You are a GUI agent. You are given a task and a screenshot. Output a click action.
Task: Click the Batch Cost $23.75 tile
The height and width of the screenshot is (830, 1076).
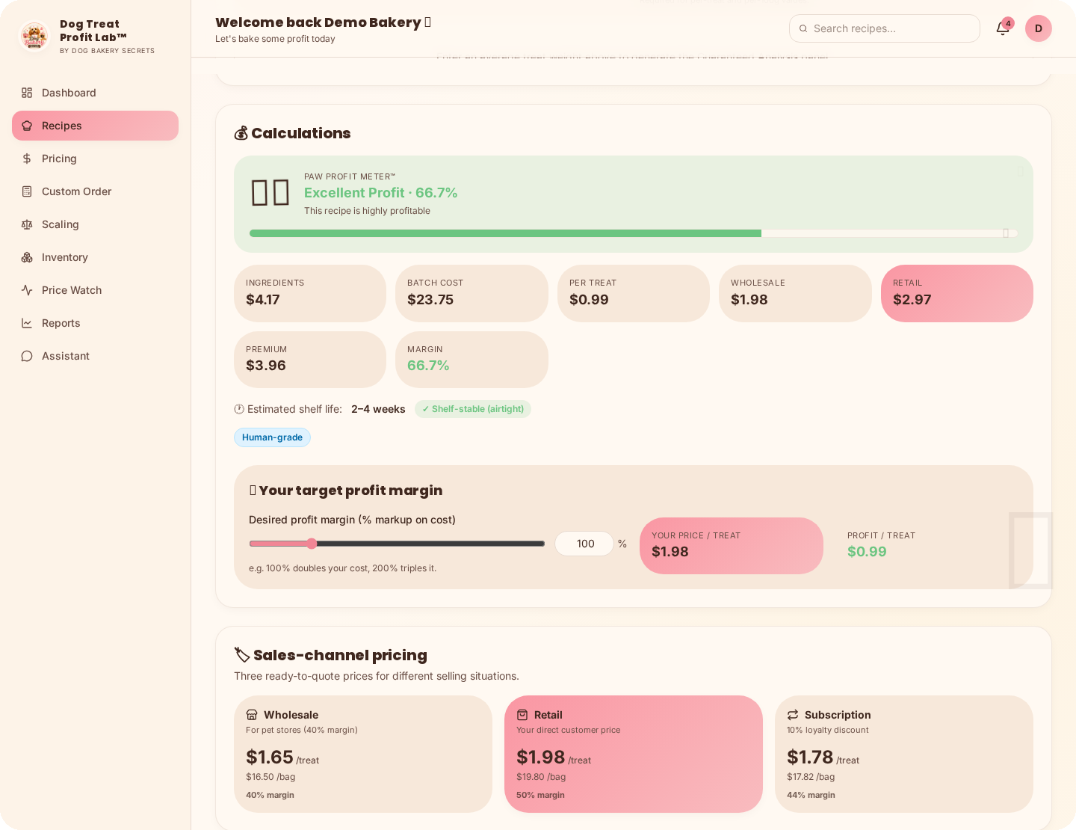471,293
